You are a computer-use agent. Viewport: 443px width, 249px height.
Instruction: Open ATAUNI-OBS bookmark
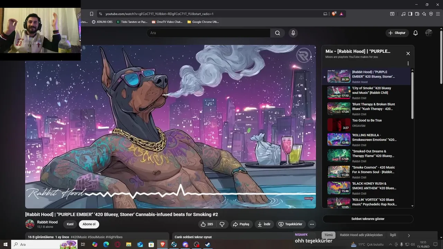click(102, 22)
